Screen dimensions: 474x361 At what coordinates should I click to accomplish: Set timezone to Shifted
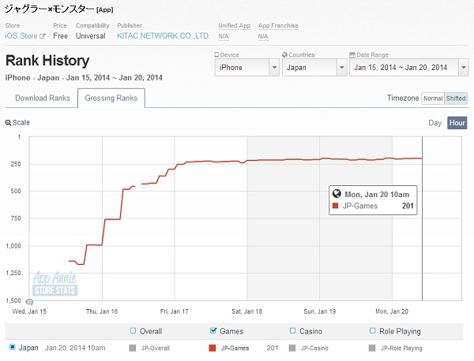(456, 99)
